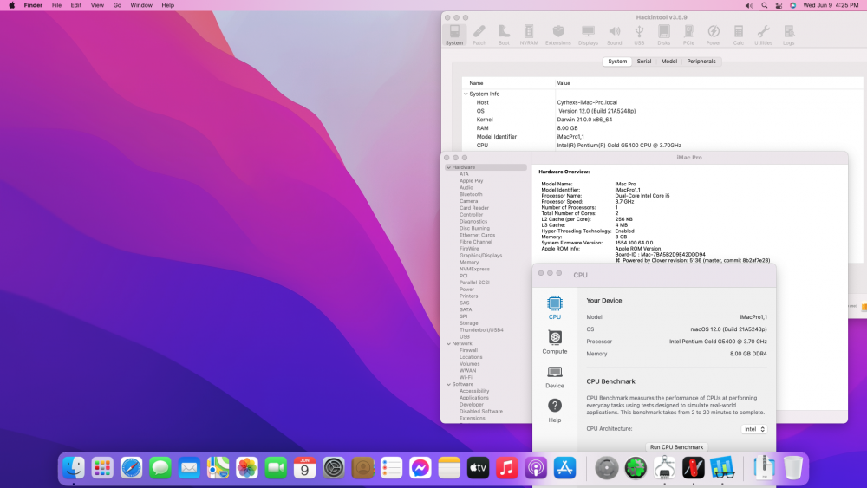The height and width of the screenshot is (488, 867).
Task: Open the CPU Architecture Intel dropdown
Action: pyautogui.click(x=754, y=429)
